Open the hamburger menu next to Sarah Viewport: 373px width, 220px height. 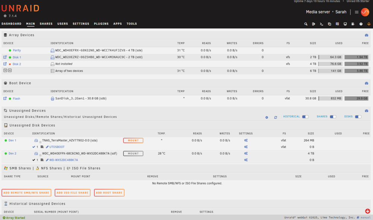click(x=357, y=12)
